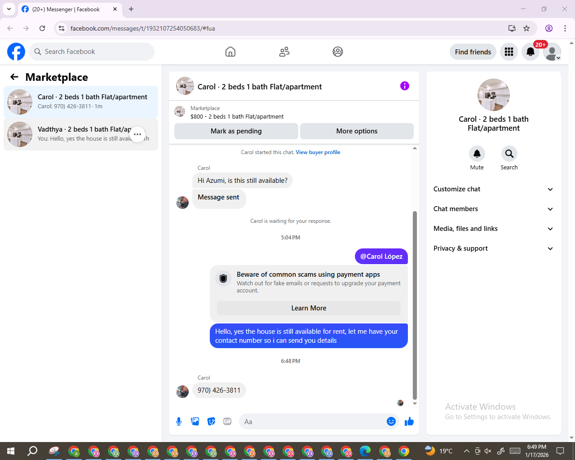Image resolution: width=575 pixels, height=460 pixels.
Task: Go to the Home feed icon
Action: (x=230, y=52)
